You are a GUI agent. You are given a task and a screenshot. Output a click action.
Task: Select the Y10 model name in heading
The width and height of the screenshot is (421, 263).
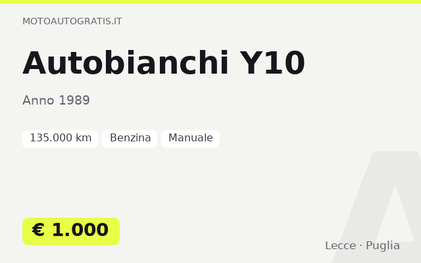[272, 63]
